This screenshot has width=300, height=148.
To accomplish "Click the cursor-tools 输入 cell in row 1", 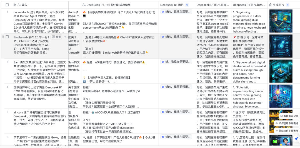I will 40,21.
